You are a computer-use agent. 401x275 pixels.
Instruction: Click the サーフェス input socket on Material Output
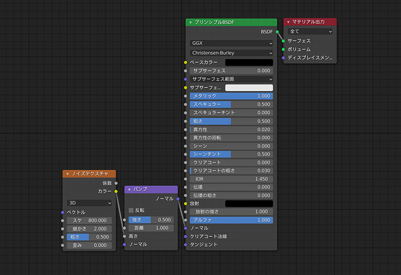click(283, 41)
